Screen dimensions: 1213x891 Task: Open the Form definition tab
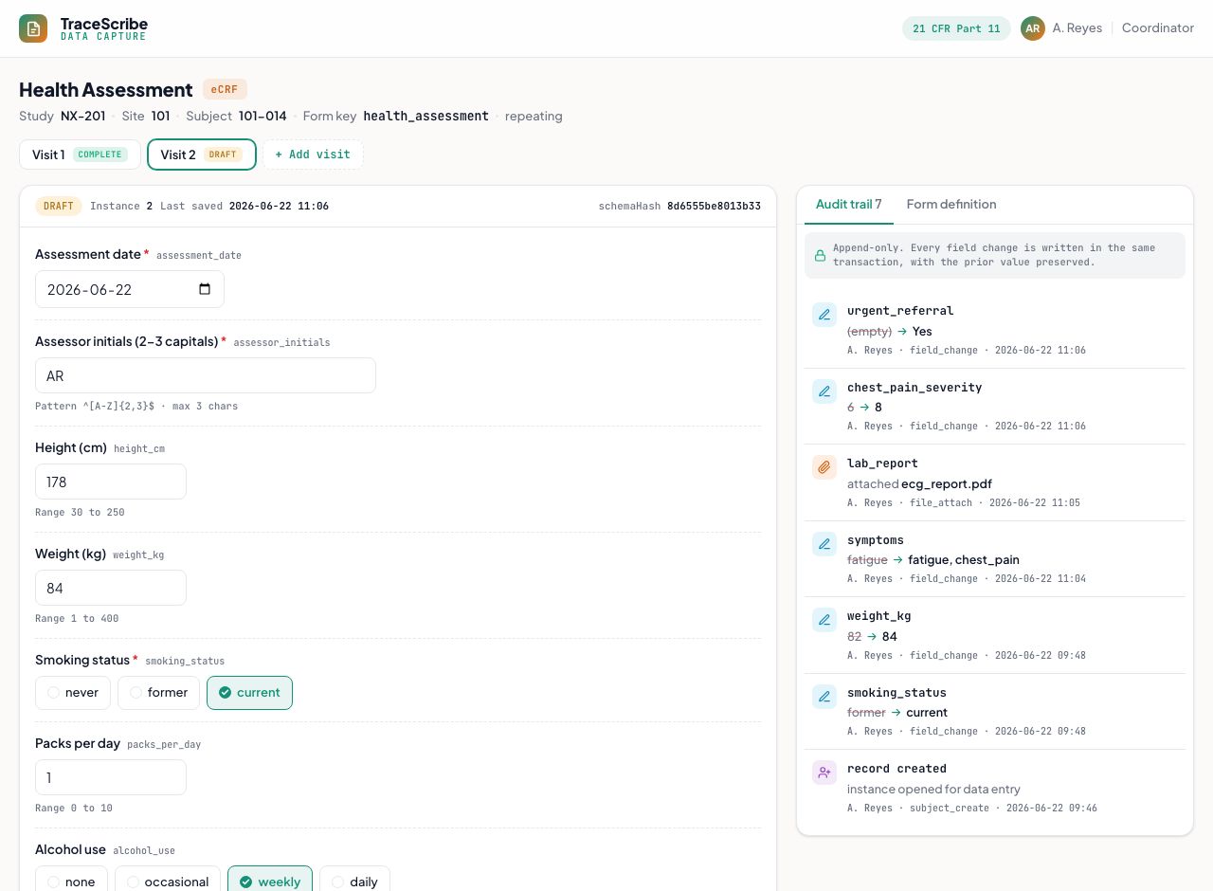click(951, 204)
